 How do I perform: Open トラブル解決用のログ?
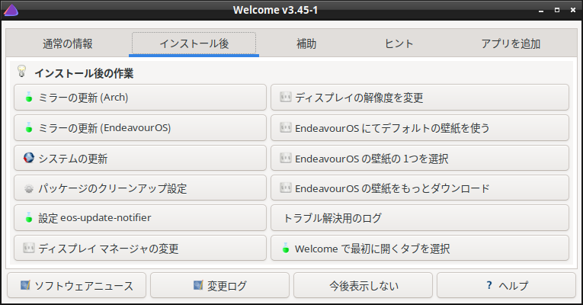point(420,218)
